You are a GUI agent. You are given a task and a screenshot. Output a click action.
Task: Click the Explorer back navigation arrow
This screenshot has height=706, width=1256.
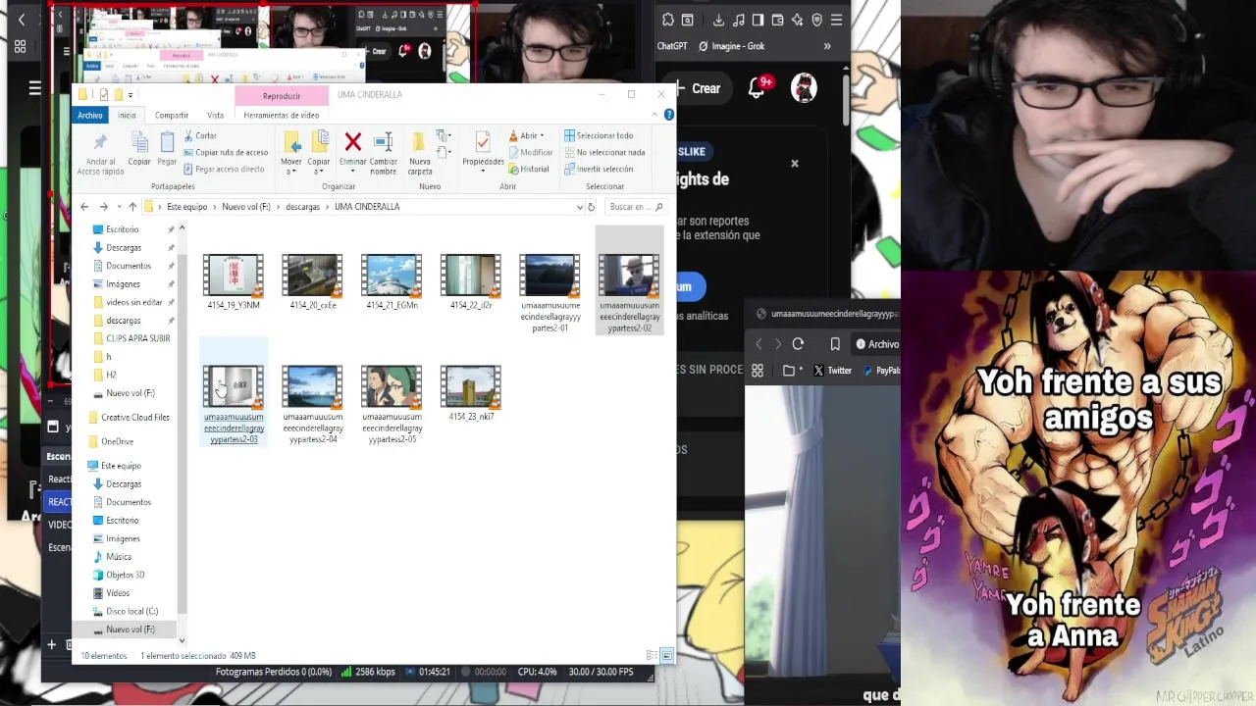pos(84,207)
